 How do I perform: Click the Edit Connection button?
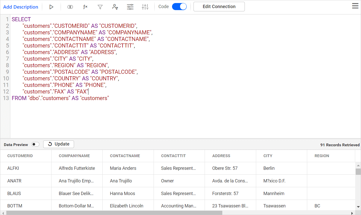219,7
